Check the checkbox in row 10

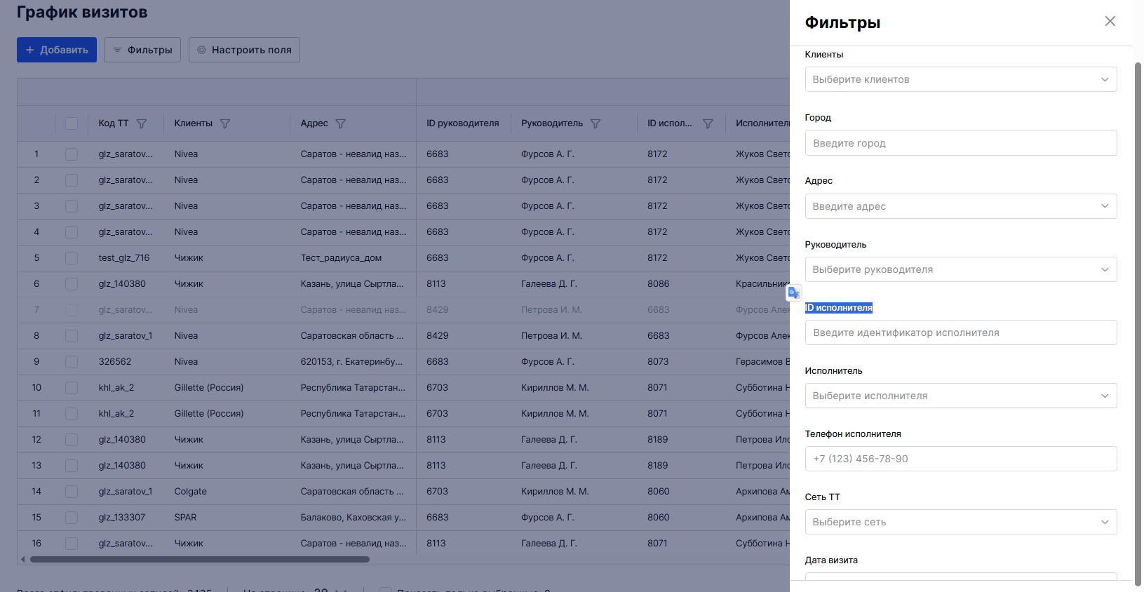tap(72, 388)
